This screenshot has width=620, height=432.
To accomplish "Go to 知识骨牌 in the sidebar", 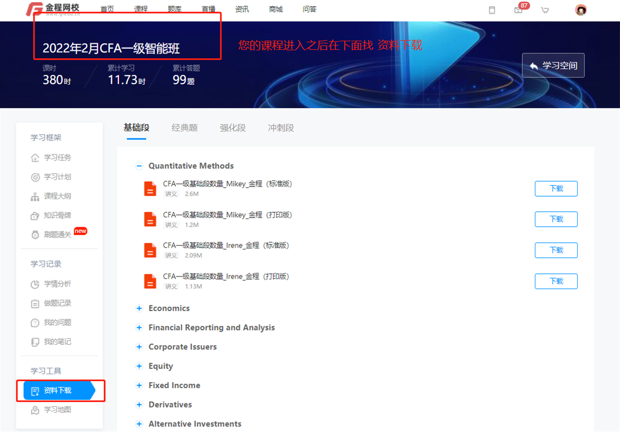I will [x=57, y=215].
